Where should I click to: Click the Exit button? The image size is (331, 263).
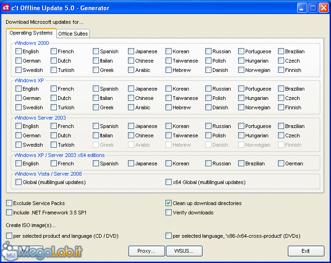[x=306, y=251]
